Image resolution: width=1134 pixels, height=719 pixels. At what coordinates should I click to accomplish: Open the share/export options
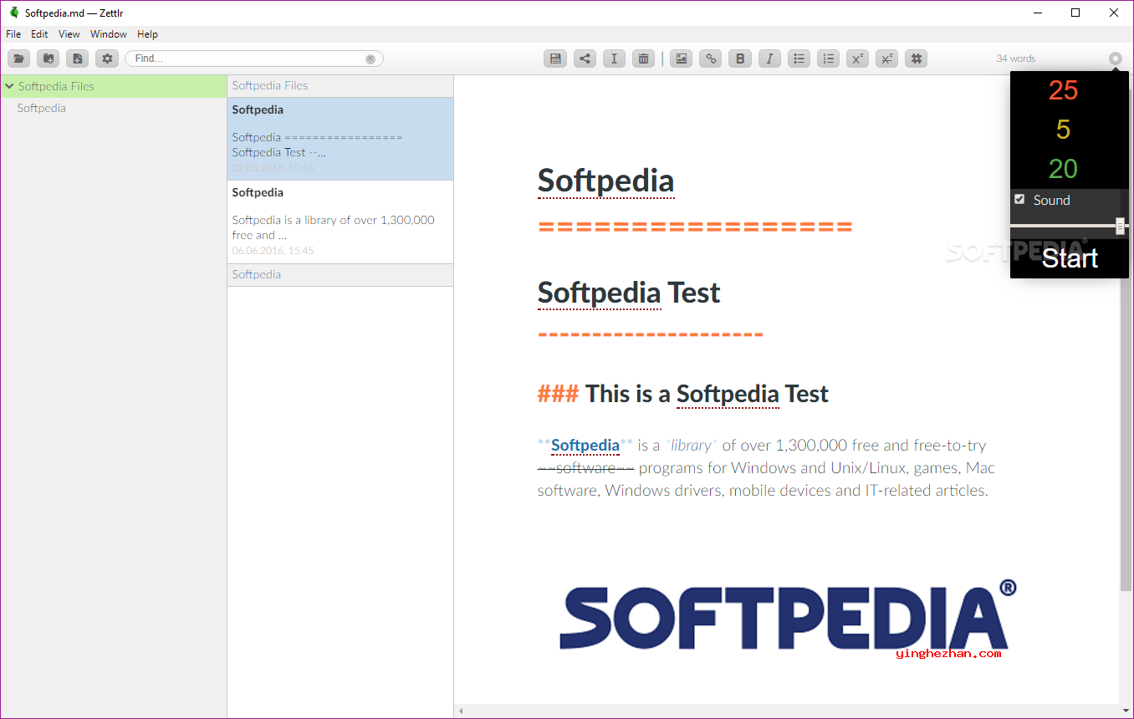point(585,59)
